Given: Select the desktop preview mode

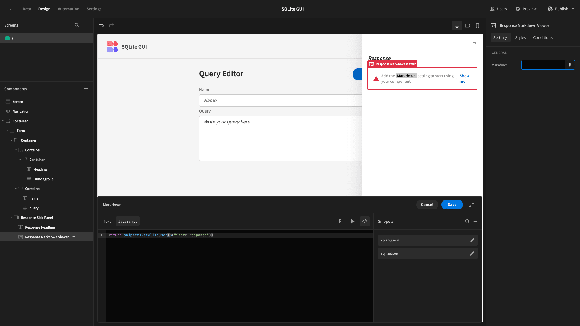Looking at the screenshot, I should pos(457,26).
